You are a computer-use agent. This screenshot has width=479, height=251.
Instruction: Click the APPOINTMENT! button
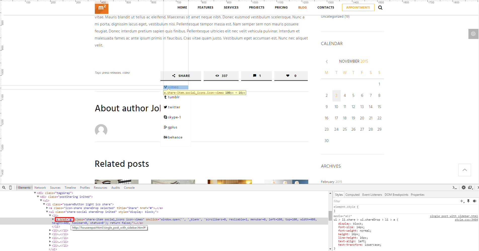(x=358, y=8)
